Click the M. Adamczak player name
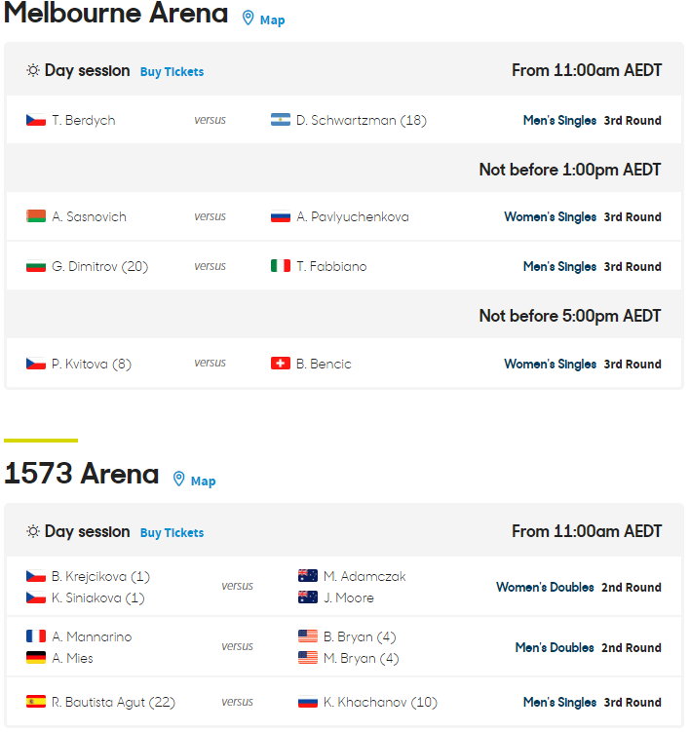Image resolution: width=690 pixels, height=732 pixels. (364, 576)
